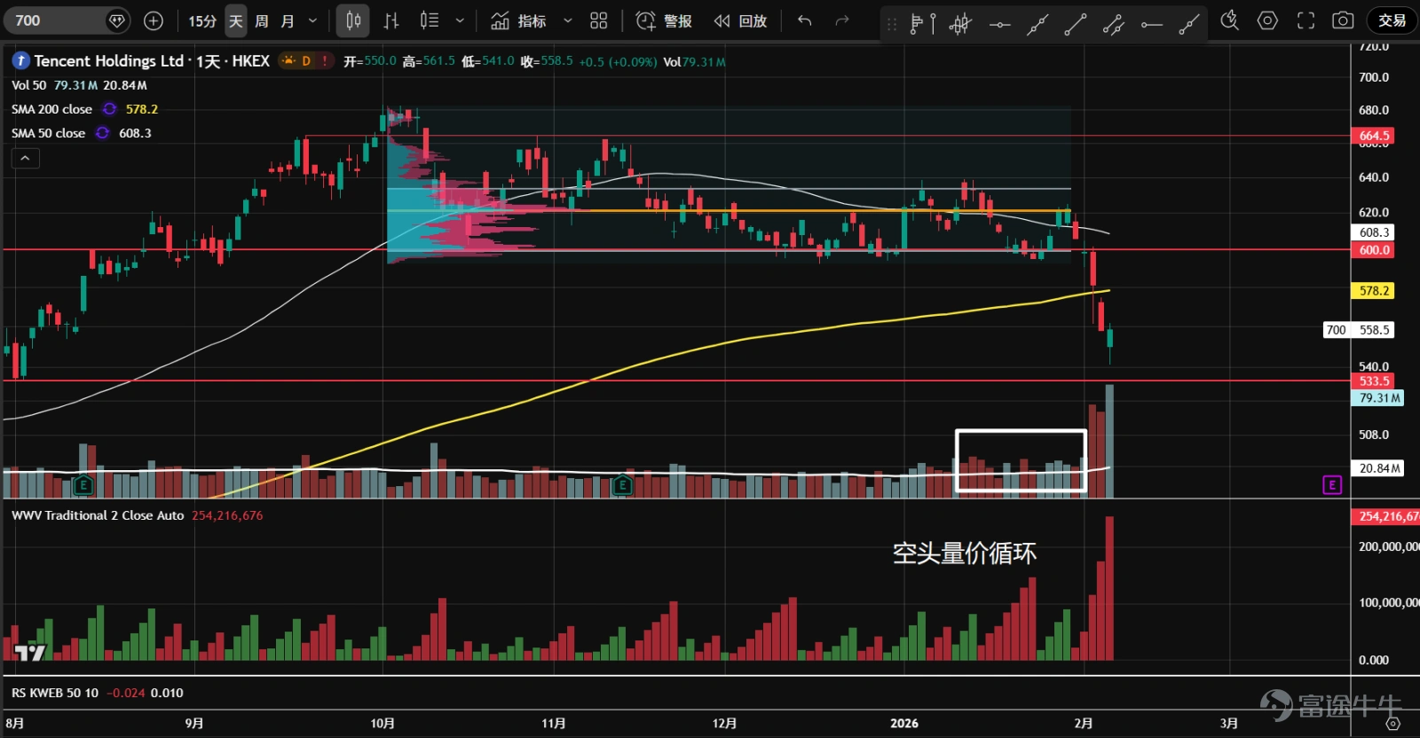Select the crossed-out candles drawing tool
Image resolution: width=1420 pixels, height=738 pixels.
point(960,24)
